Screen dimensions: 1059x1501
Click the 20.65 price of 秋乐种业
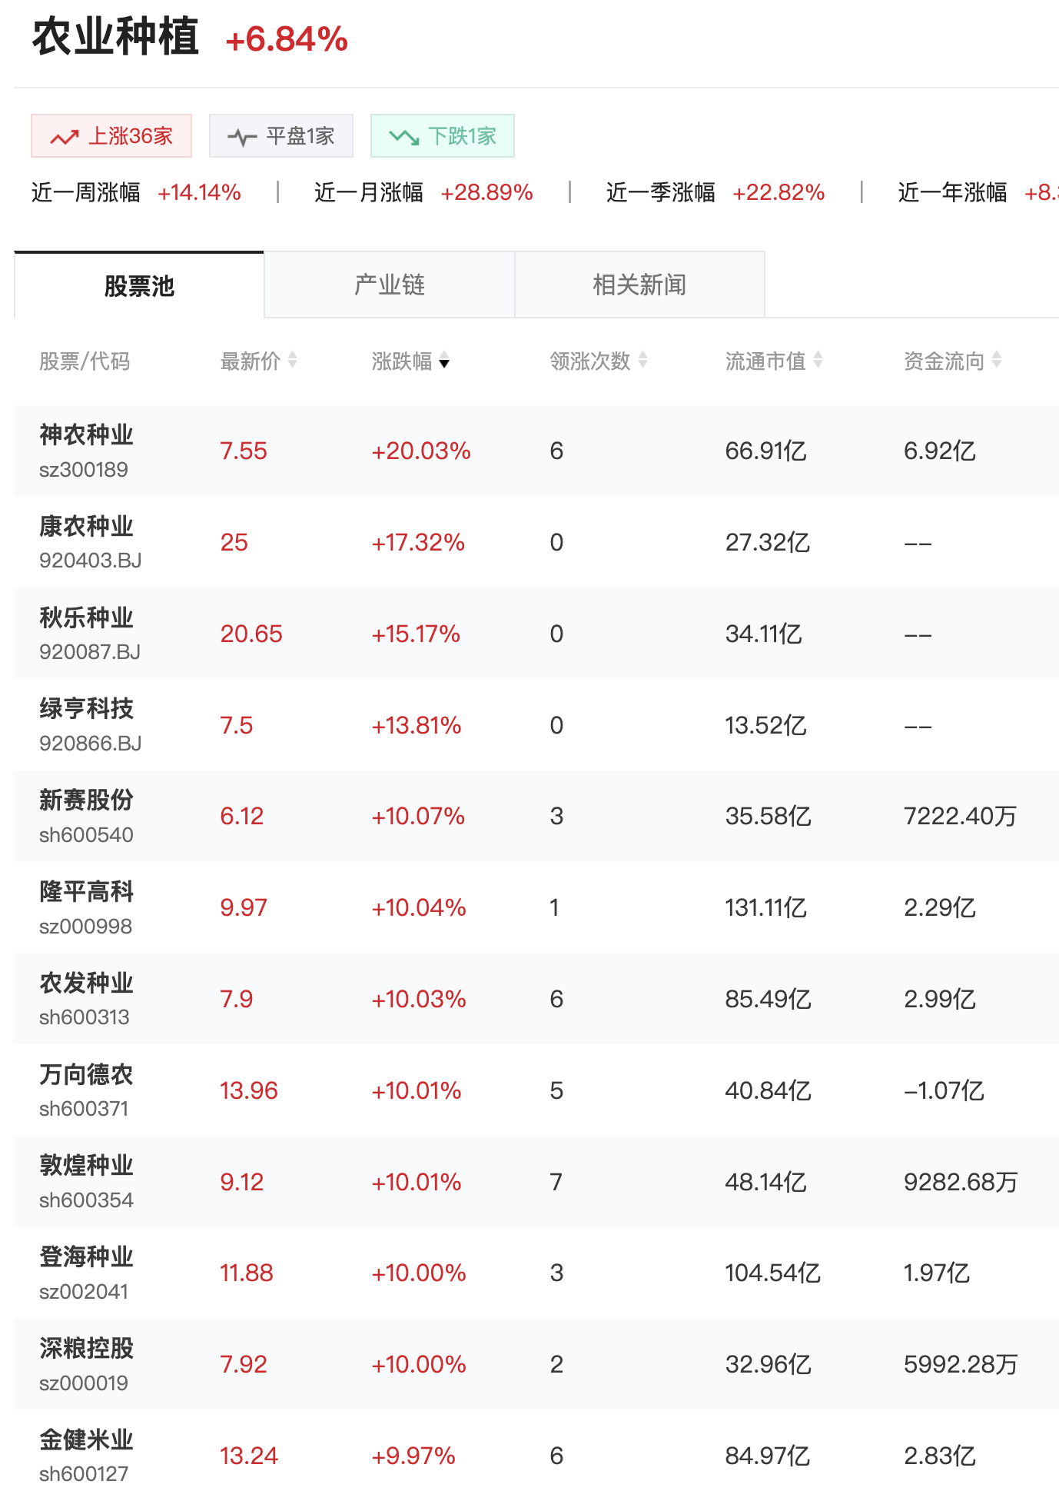click(251, 634)
